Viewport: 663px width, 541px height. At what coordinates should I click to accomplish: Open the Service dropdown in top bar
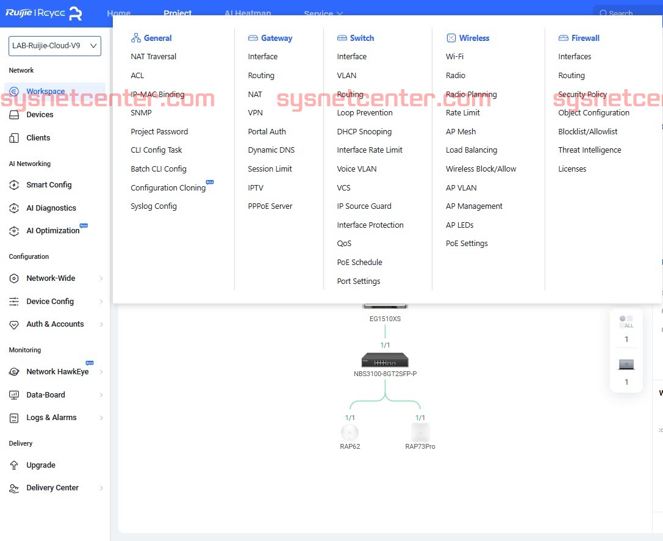click(323, 13)
